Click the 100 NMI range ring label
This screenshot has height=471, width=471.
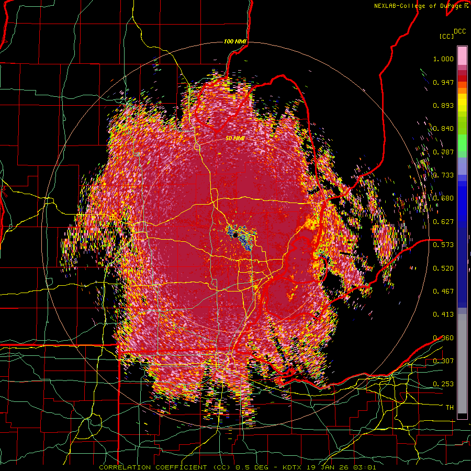click(234, 41)
